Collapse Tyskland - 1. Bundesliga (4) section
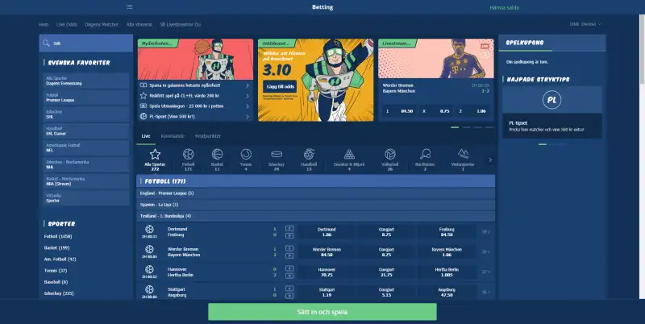645x324 pixels. [315, 216]
